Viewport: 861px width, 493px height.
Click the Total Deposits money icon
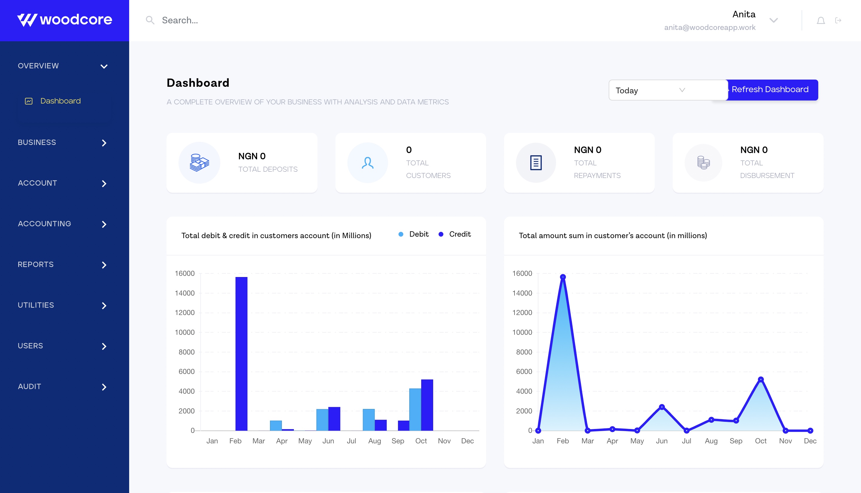[199, 163]
